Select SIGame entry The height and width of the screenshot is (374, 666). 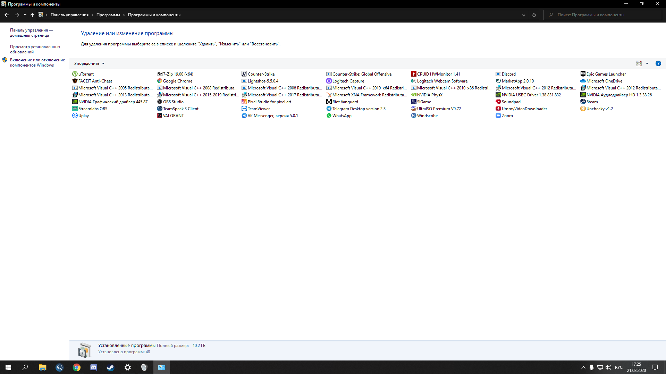click(x=421, y=102)
